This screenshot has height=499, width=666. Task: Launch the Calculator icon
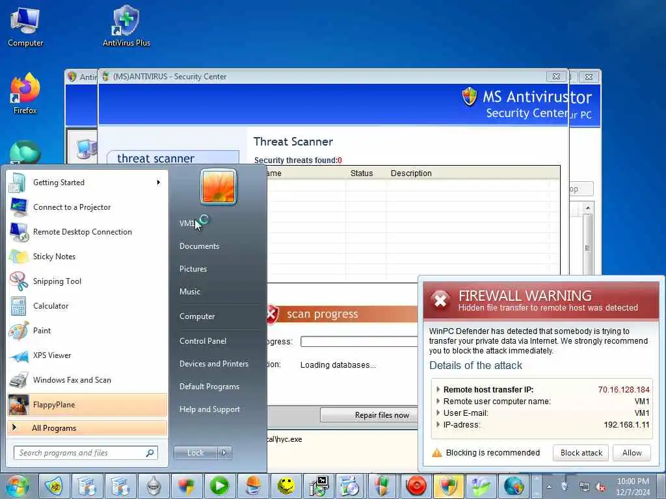click(18, 306)
